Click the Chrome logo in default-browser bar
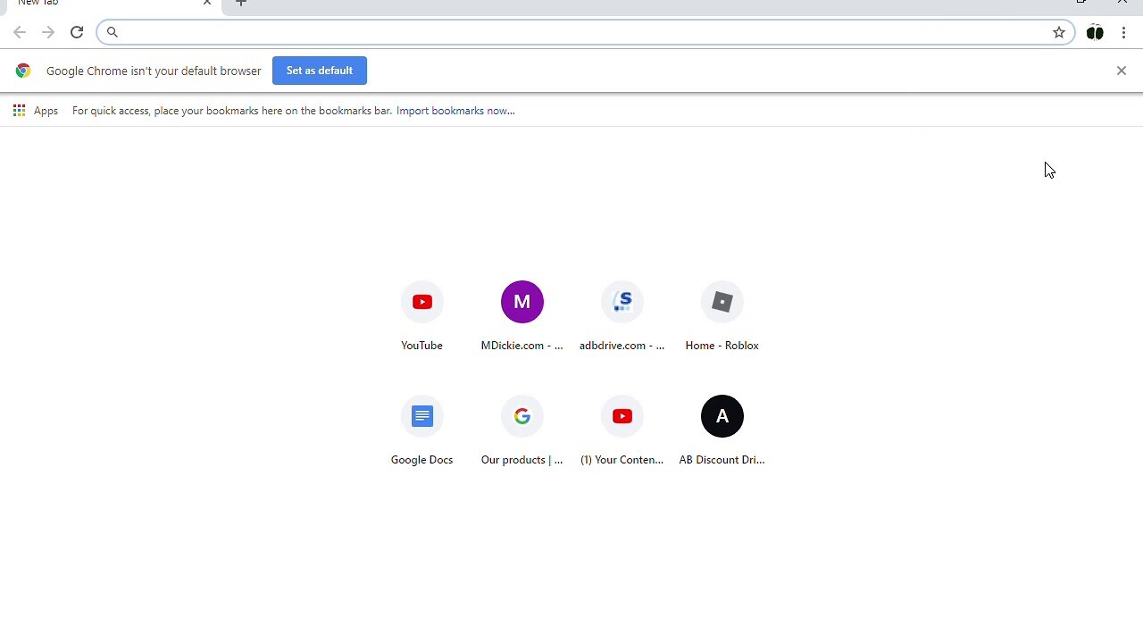This screenshot has width=1143, height=643. [23, 71]
